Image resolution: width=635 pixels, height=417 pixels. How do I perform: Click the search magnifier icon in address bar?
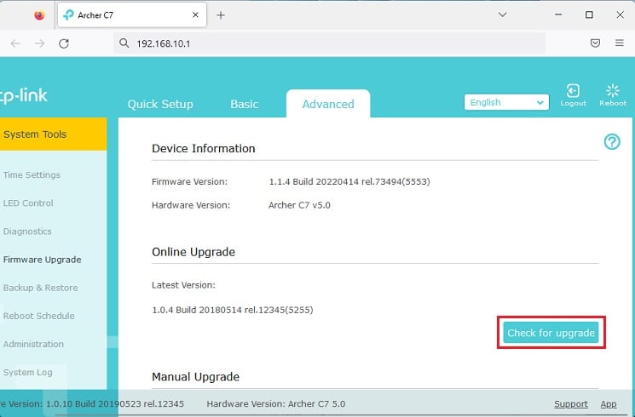click(x=124, y=43)
